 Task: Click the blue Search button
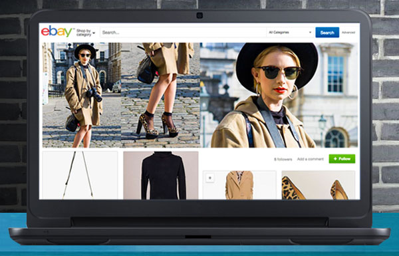click(327, 33)
